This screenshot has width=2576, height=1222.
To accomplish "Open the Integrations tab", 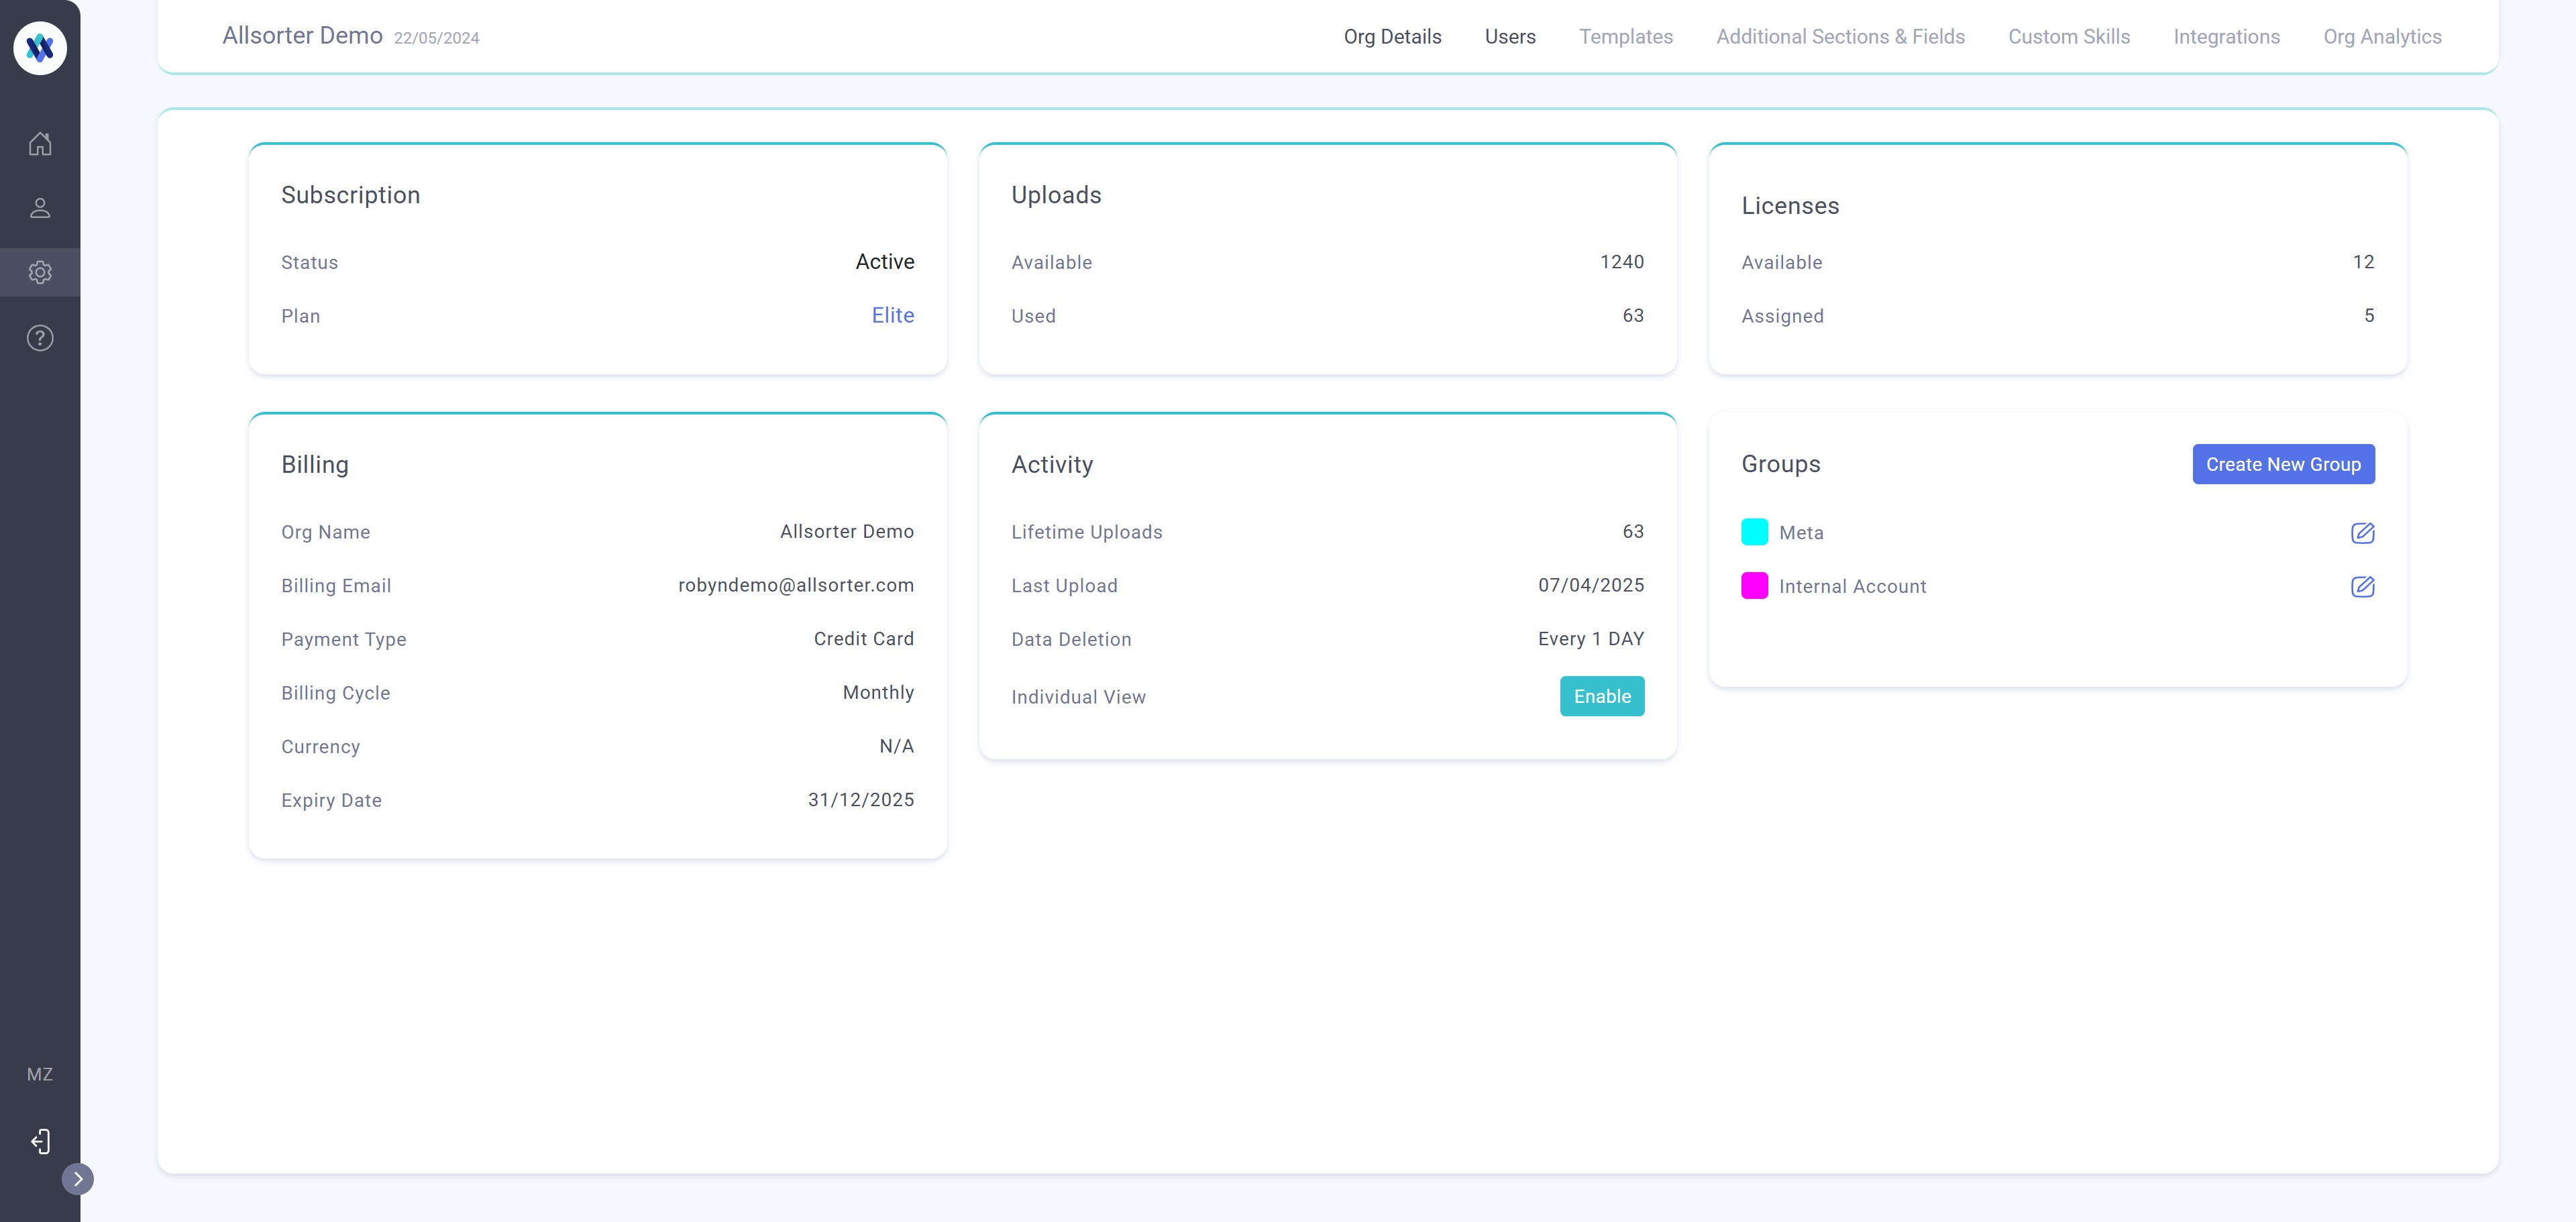I will click(2226, 37).
